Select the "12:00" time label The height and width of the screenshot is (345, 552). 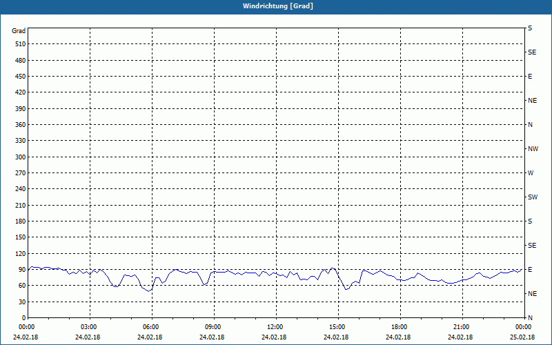[x=274, y=327]
